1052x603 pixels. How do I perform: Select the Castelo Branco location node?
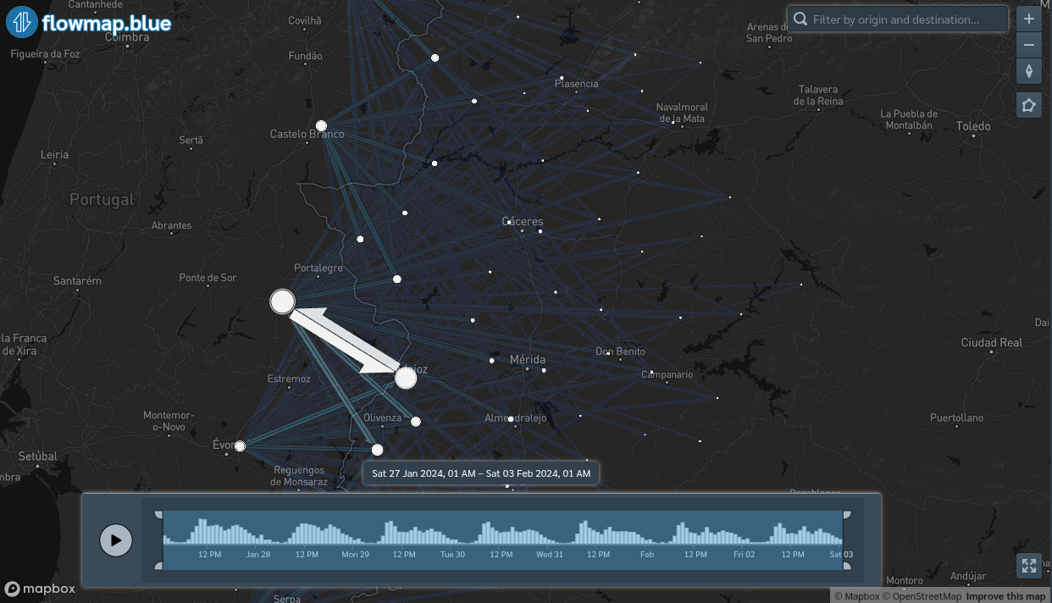point(321,125)
